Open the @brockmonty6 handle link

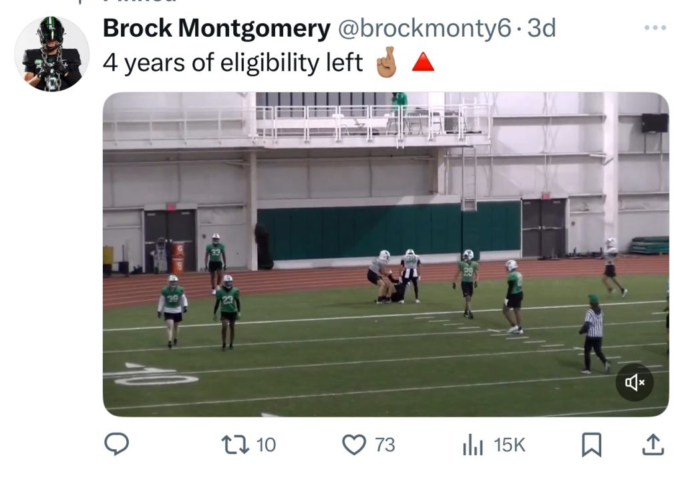pyautogui.click(x=424, y=28)
